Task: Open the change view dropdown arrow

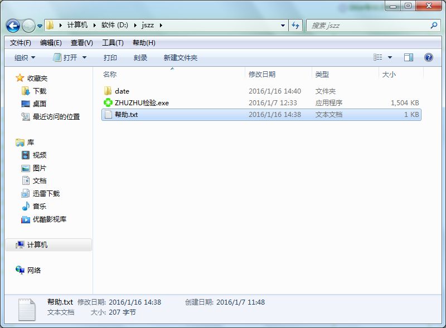Action: tap(389, 57)
